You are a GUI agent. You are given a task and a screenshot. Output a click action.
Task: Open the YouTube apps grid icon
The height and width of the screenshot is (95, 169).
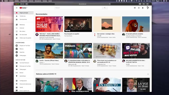(x=139, y=8)
